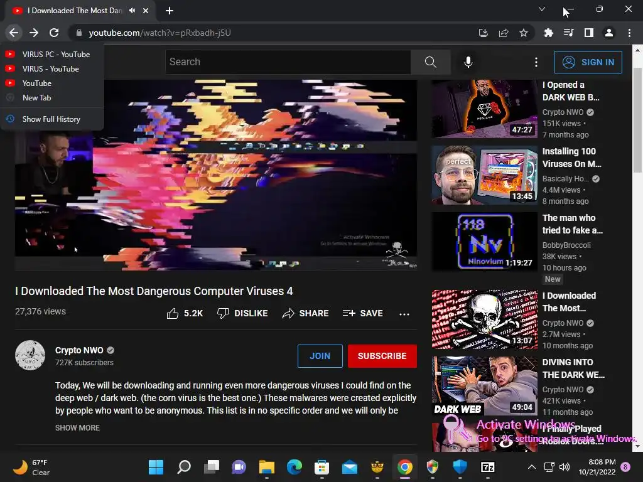Select the plain 'YouTube' history entry
Image resolution: width=643 pixels, height=482 pixels.
click(x=52, y=83)
